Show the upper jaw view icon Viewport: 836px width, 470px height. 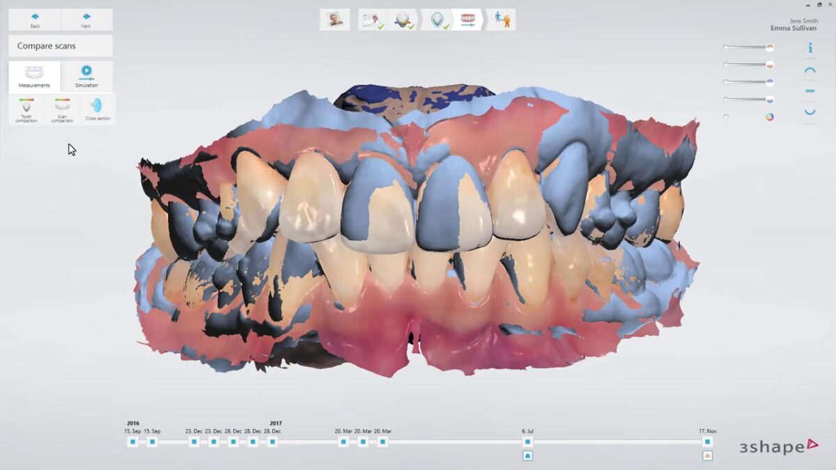[810, 70]
